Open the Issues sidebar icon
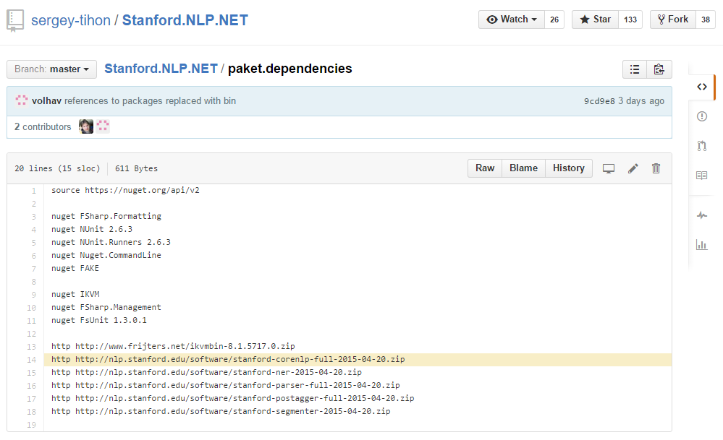 702,116
